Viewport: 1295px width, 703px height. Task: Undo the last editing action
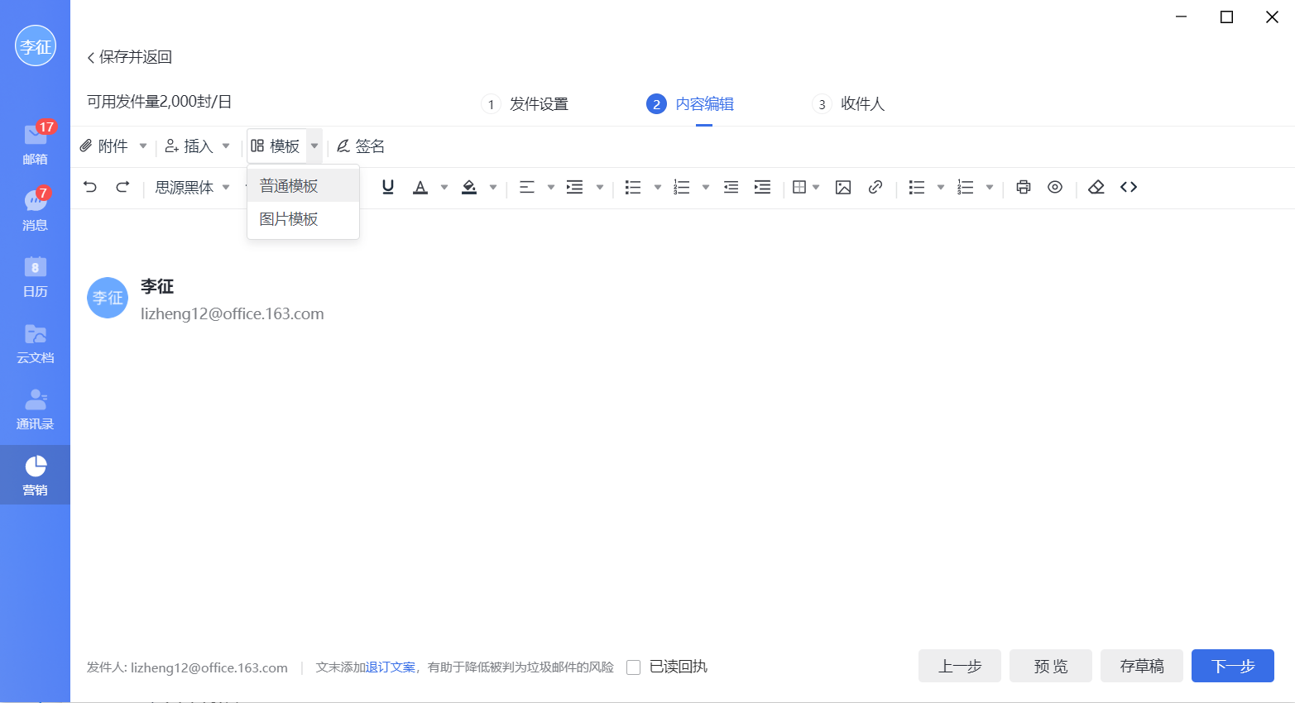[x=89, y=187]
